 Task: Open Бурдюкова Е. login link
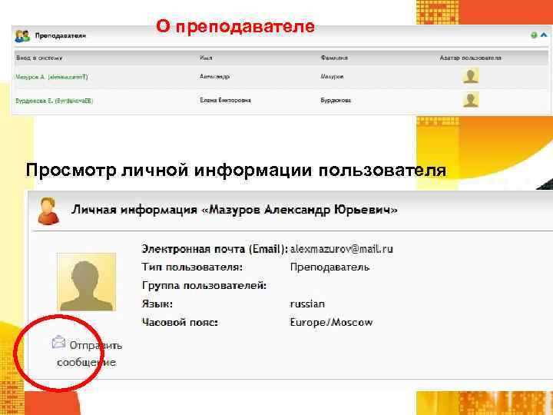[x=55, y=101]
